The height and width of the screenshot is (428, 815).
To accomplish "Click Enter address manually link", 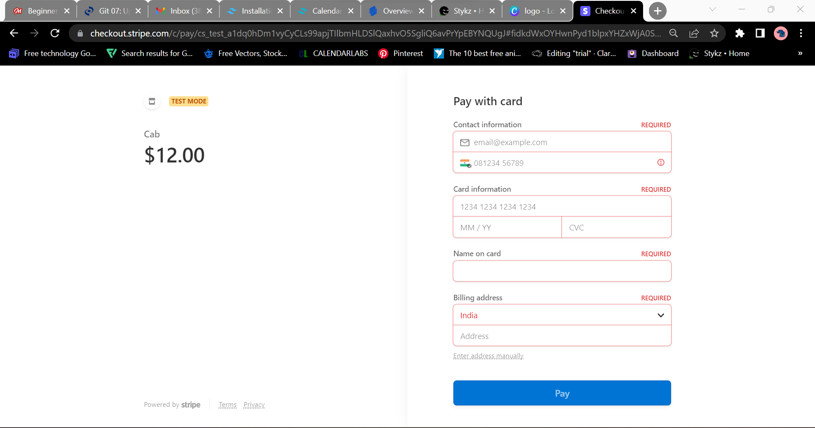I will tap(488, 356).
